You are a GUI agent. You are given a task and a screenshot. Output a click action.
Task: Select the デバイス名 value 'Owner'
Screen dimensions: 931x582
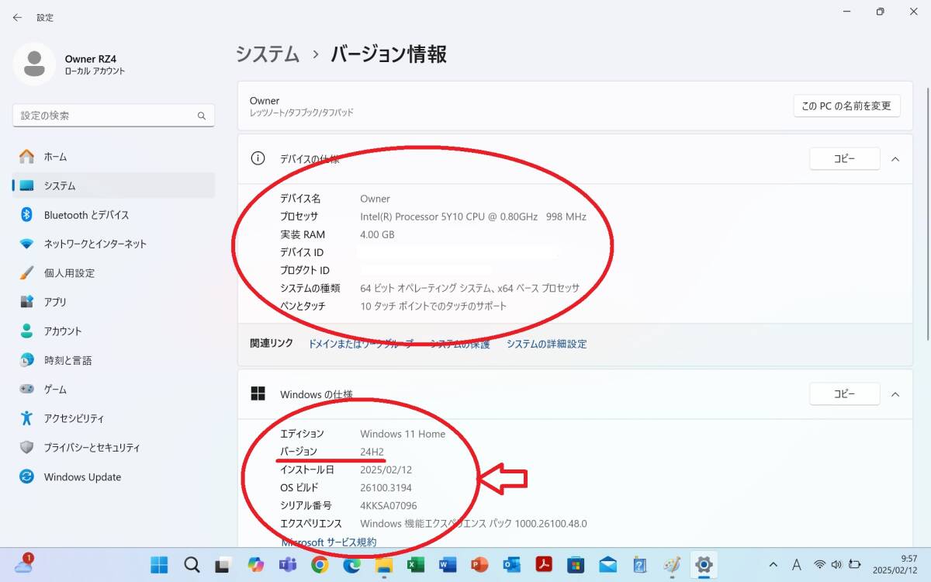click(x=375, y=199)
